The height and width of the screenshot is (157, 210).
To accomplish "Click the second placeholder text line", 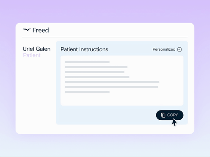I will (96, 67).
